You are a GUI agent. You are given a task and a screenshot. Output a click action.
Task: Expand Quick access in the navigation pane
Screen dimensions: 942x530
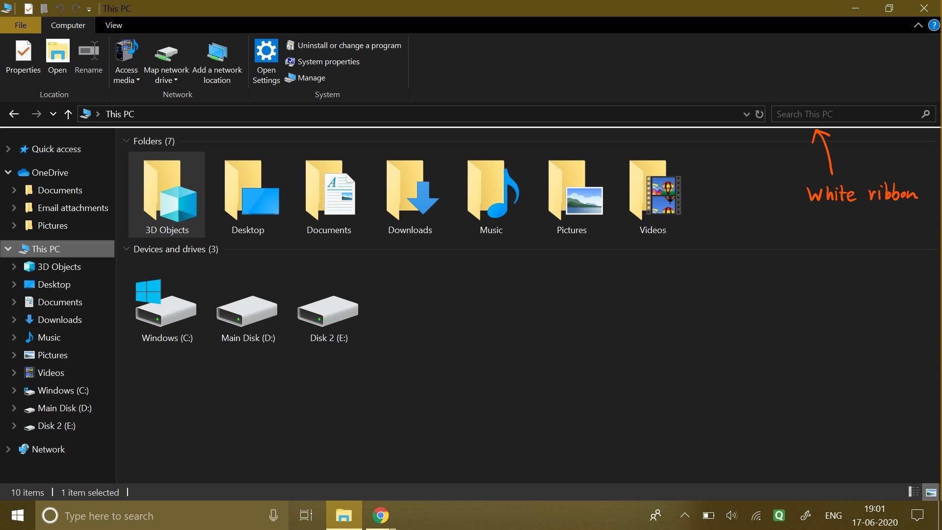point(8,149)
